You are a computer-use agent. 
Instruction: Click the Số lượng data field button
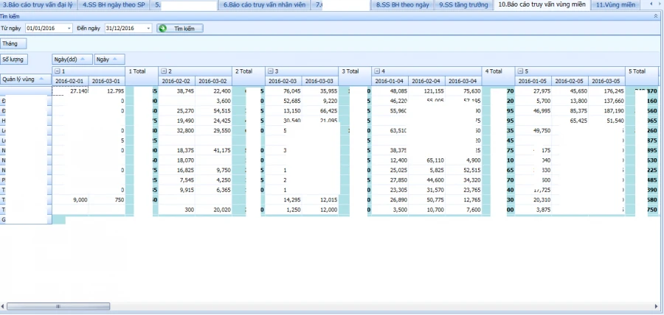[15, 60]
